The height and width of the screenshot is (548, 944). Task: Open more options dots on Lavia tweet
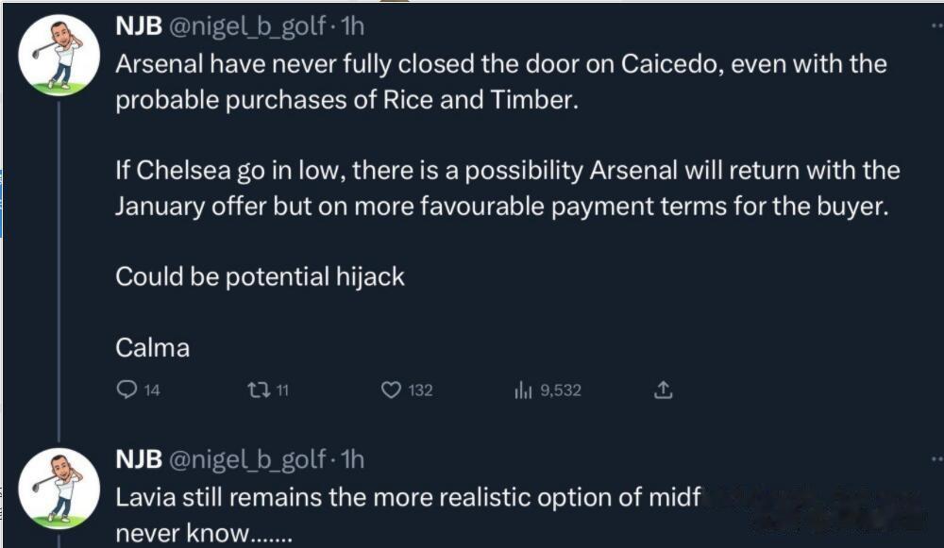coord(936,459)
